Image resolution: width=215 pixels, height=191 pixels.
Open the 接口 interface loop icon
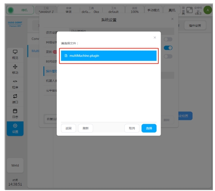coord(15,96)
